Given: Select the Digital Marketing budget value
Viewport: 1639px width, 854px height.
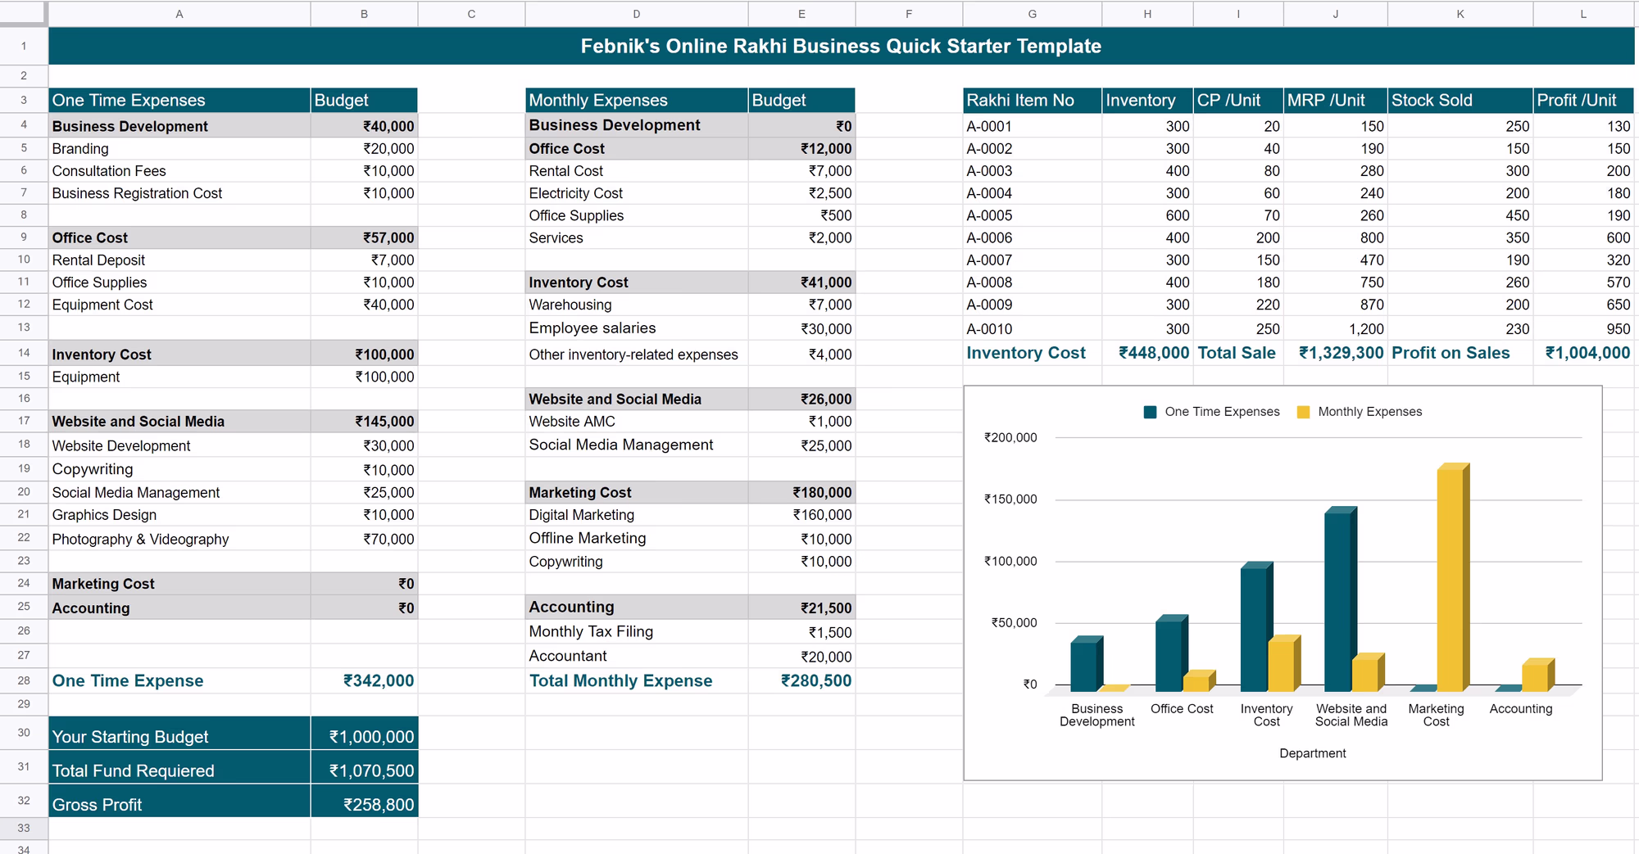Looking at the screenshot, I should [x=801, y=515].
